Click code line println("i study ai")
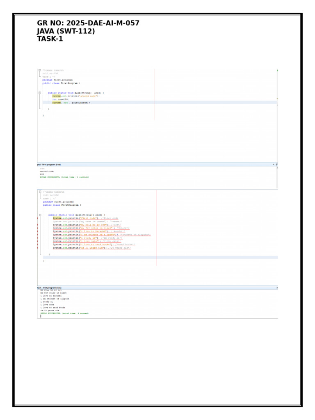The image size is (315, 420). click(x=88, y=238)
